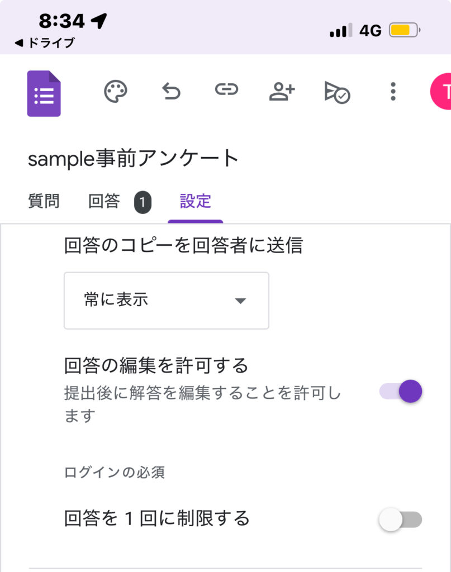451x572 pixels.
Task: Tap the ◀ ドライブ back link
Action: [x=45, y=43]
